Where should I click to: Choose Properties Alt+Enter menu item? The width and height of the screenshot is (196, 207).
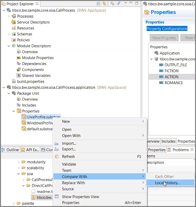pyautogui.click(x=100, y=202)
